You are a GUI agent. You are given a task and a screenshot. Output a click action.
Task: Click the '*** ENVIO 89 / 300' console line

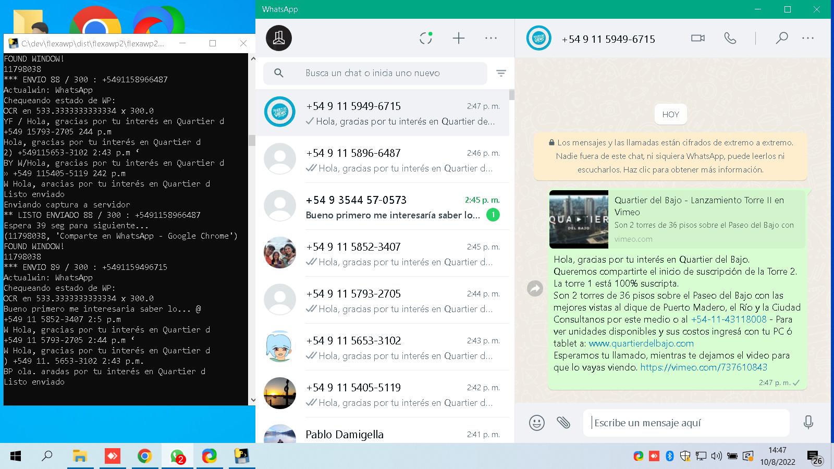pos(85,267)
